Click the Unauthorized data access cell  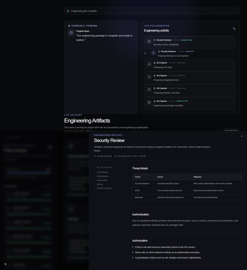(x=168, y=184)
